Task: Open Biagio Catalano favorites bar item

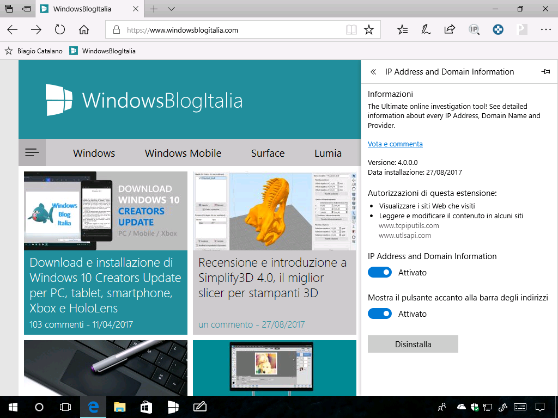Action: tap(33, 51)
